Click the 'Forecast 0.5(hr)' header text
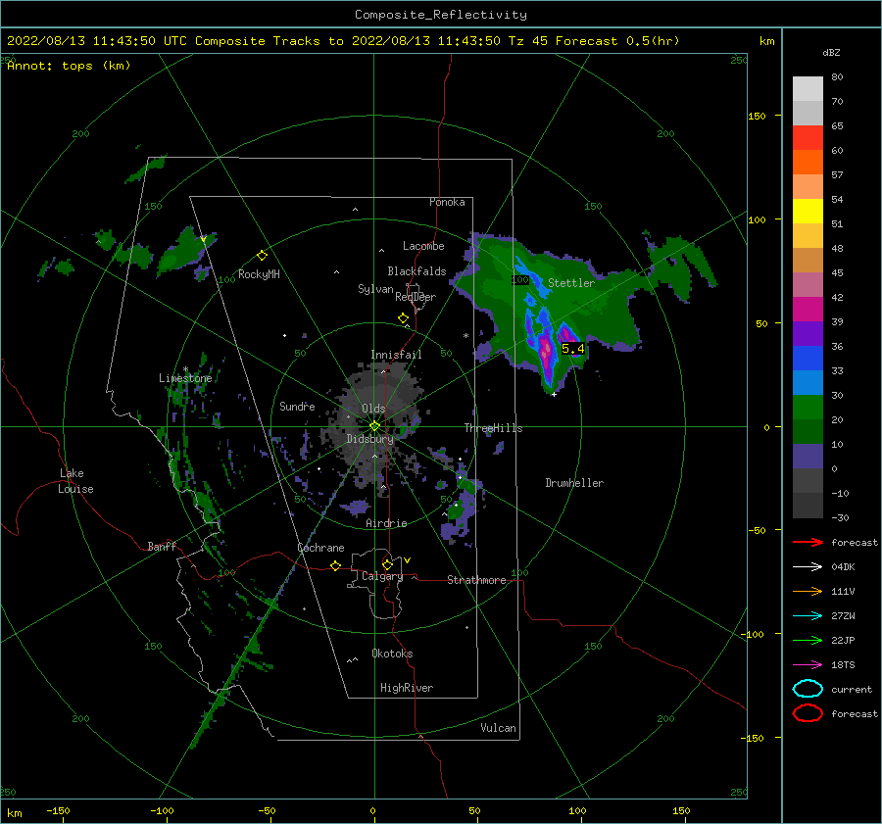Image resolution: width=882 pixels, height=824 pixels. pyautogui.click(x=617, y=41)
